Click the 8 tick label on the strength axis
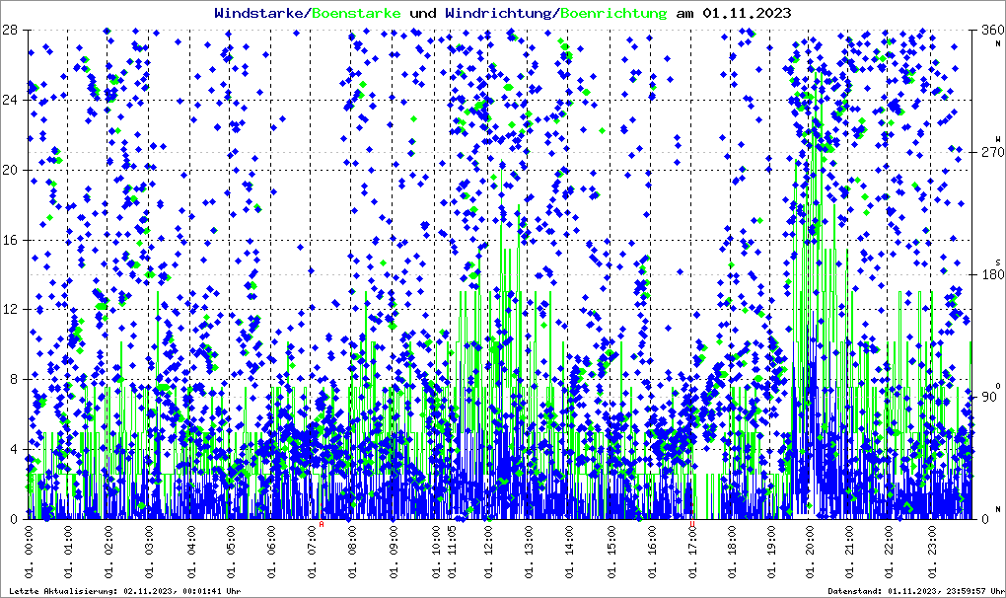The height and width of the screenshot is (598, 1006). coord(13,379)
